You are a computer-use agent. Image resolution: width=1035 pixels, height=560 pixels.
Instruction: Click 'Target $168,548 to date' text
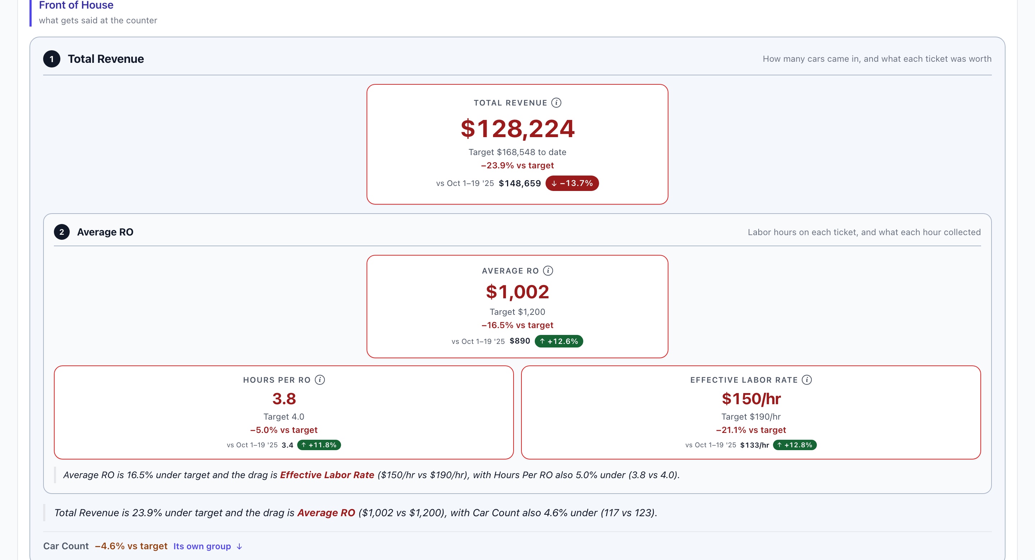click(517, 152)
